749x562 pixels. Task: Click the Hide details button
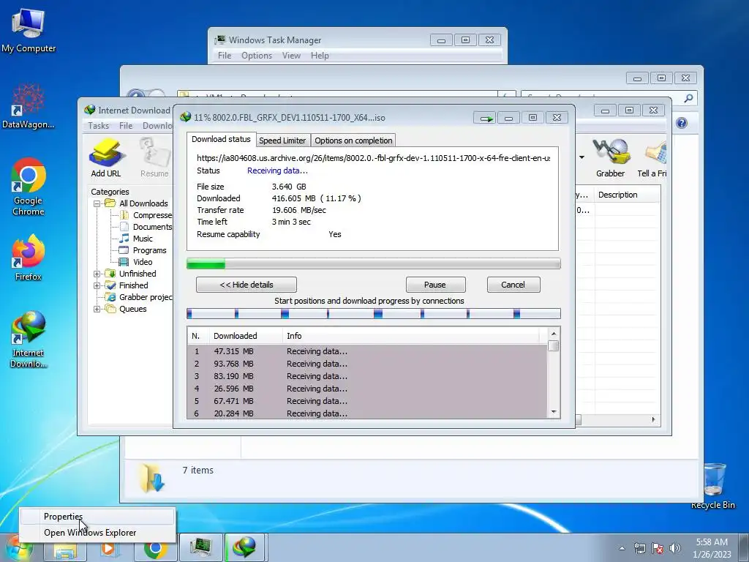pos(246,285)
